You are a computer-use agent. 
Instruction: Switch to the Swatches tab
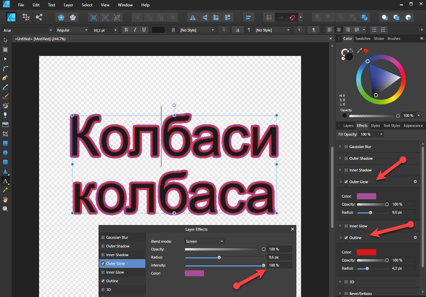363,39
